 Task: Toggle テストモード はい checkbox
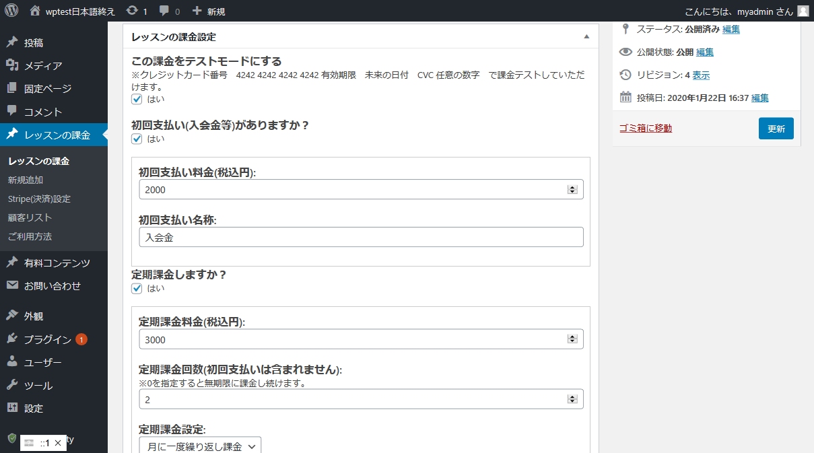point(137,99)
